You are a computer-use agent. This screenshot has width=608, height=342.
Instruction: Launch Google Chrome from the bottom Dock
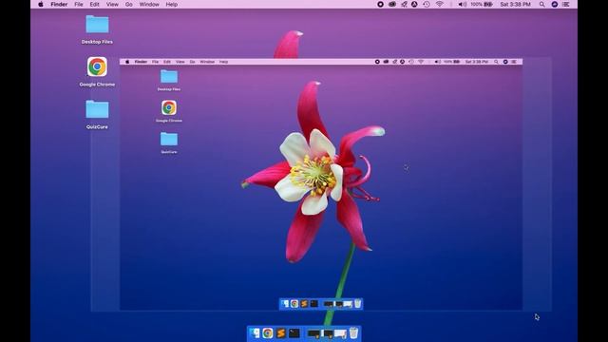click(x=268, y=333)
